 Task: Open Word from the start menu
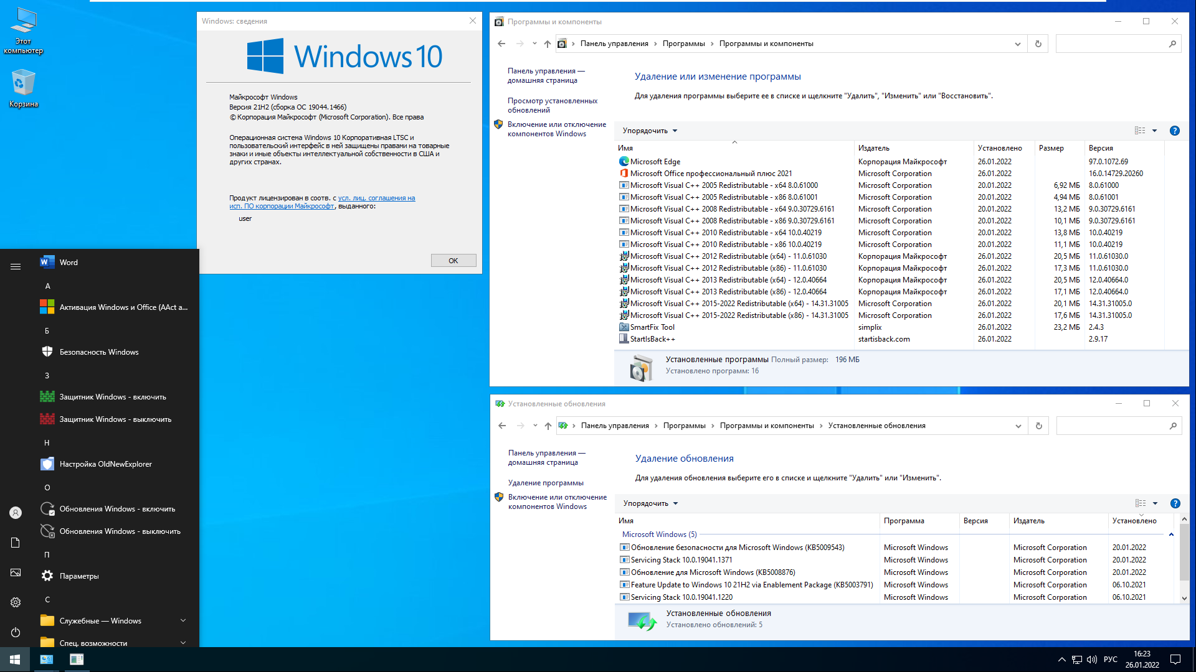[69, 263]
